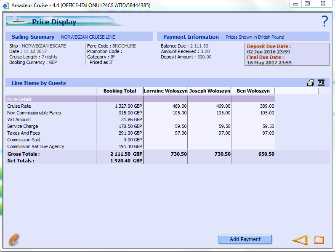335x252 pixels.
Task: Maximize the Amadeus Cruise window
Action: [307, 4]
